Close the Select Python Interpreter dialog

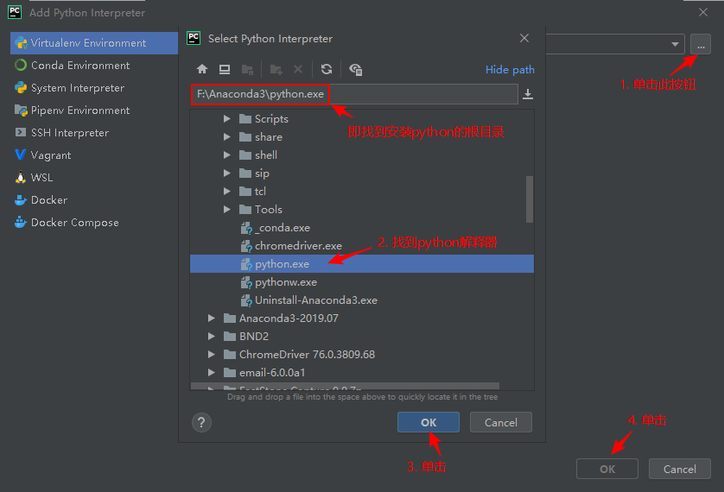click(524, 38)
